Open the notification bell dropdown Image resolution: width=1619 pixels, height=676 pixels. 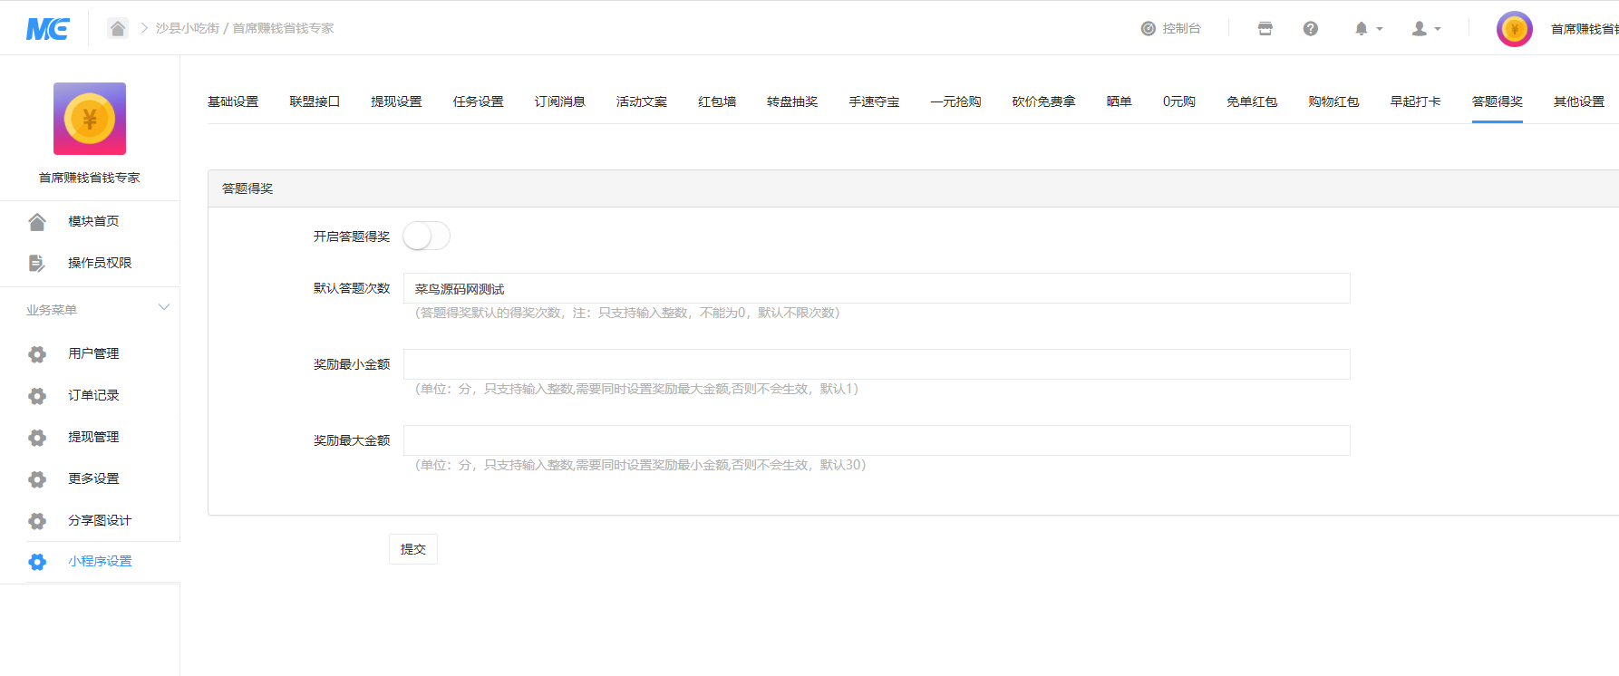[1368, 29]
